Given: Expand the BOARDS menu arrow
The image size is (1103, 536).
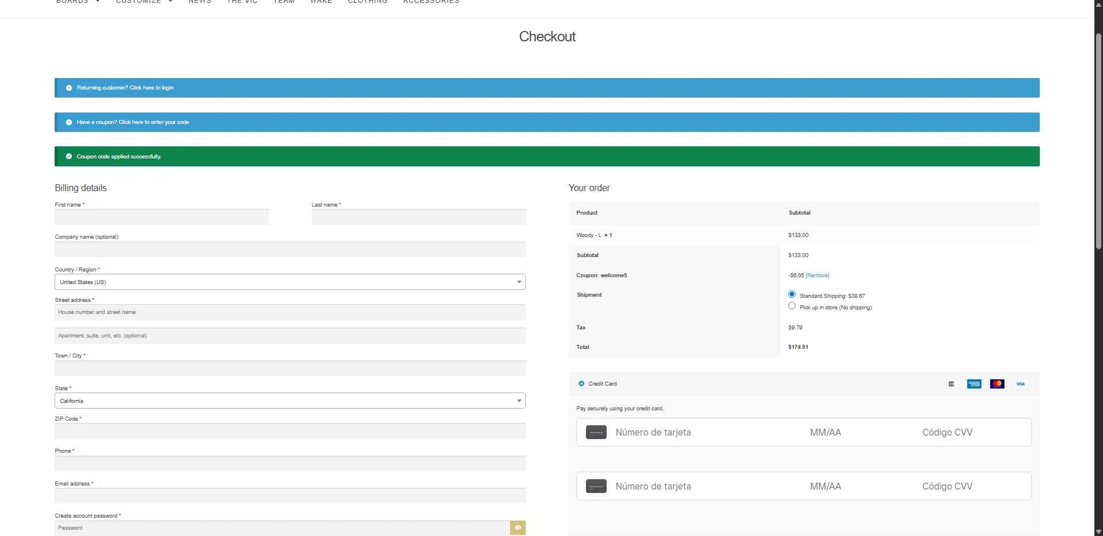Looking at the screenshot, I should pyautogui.click(x=98, y=2).
